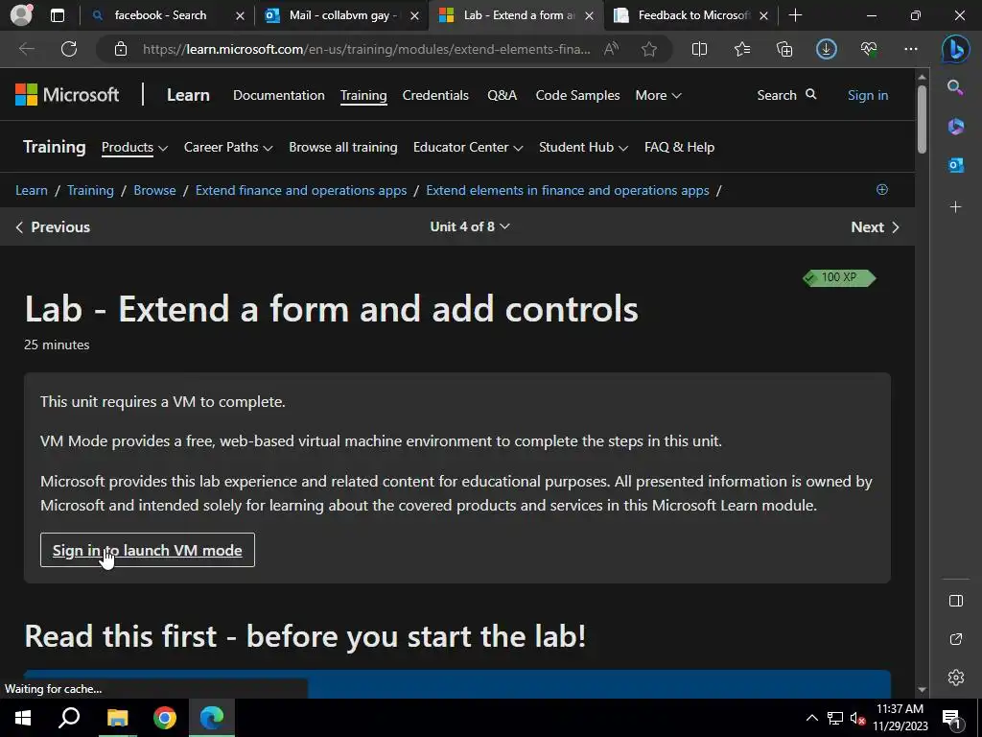The height and width of the screenshot is (737, 982).
Task: Click open link in new window sidebar icon
Action: [956, 639]
